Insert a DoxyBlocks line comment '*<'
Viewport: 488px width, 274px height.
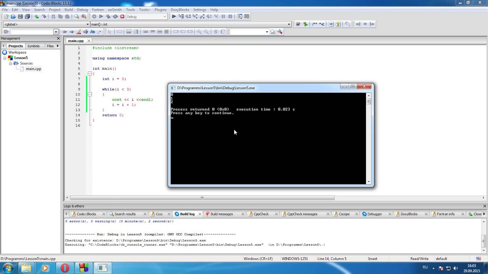(322, 24)
